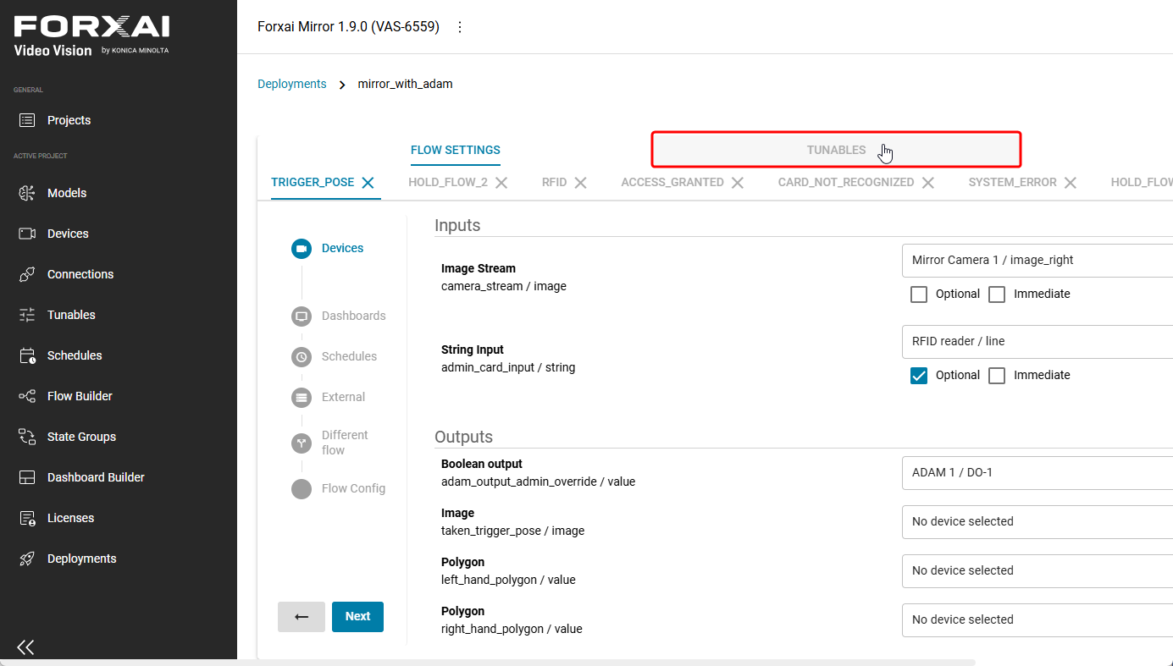Open the three-dot menu beside Forxai Mirror title
This screenshot has height=666, width=1173.
tap(460, 27)
